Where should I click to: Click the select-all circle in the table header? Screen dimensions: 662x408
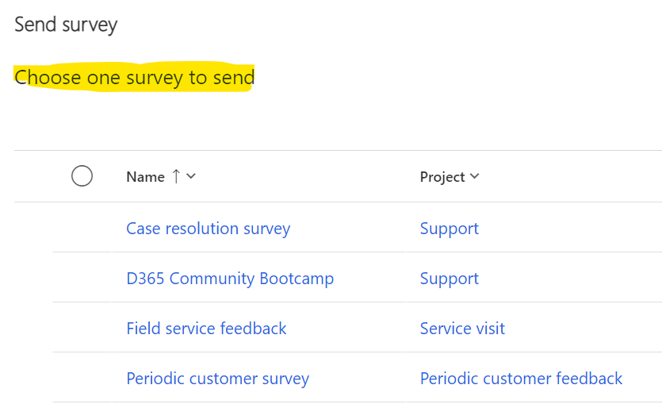[x=82, y=176]
